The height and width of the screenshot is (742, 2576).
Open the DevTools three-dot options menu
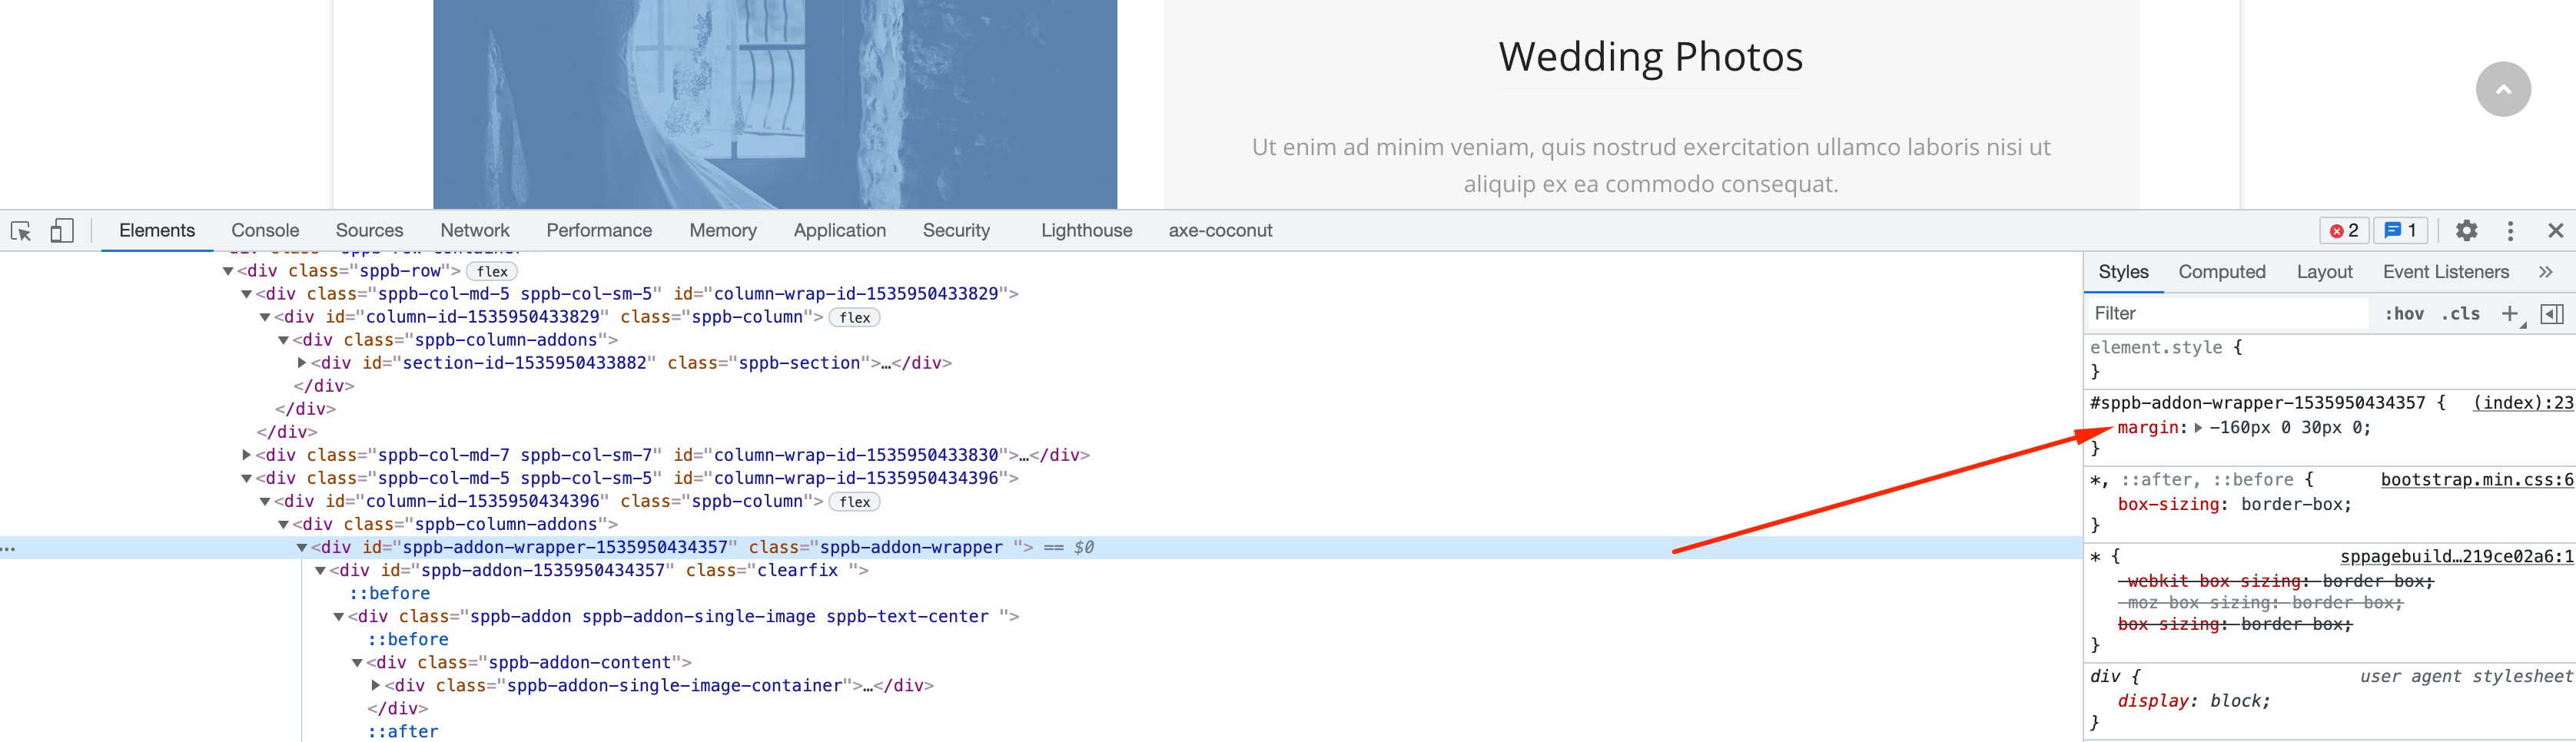click(2510, 231)
